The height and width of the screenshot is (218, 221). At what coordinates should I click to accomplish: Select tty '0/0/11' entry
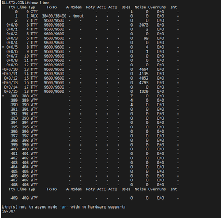coord(11,74)
